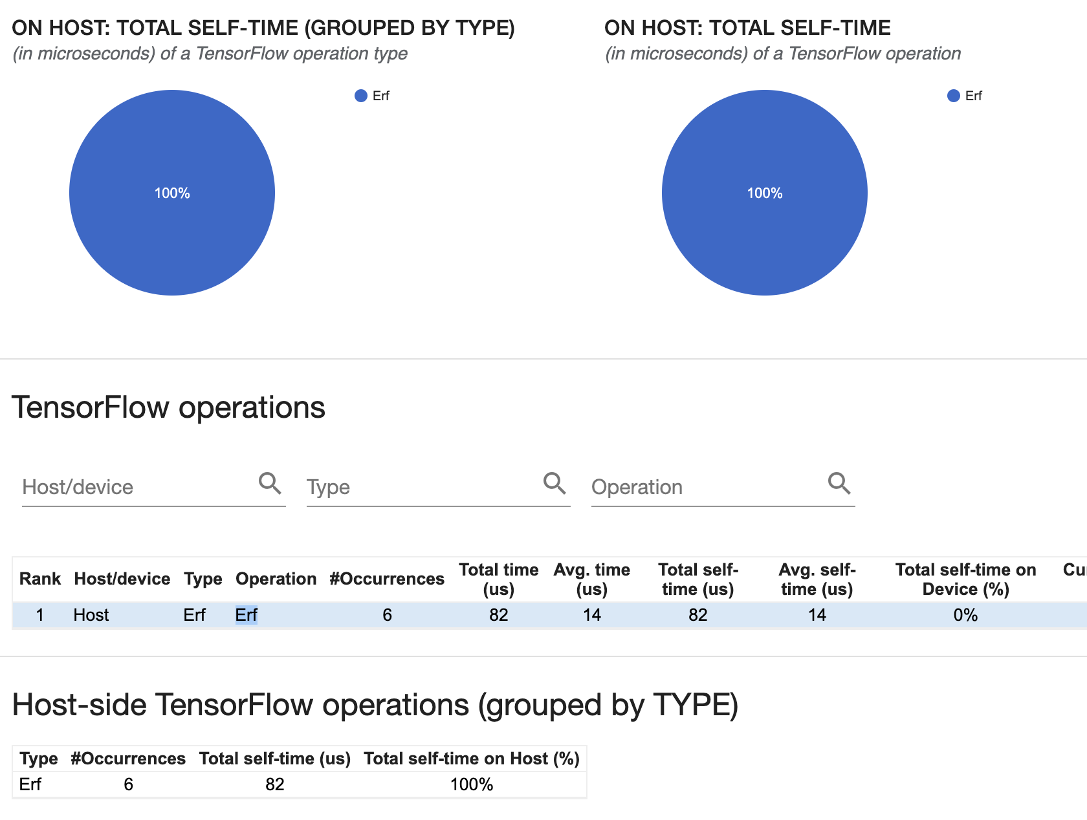Image resolution: width=1087 pixels, height=820 pixels.
Task: Select the Erf legend marker beside the left pie chart
Action: point(361,96)
